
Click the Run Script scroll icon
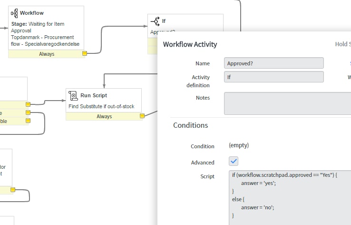click(x=73, y=95)
